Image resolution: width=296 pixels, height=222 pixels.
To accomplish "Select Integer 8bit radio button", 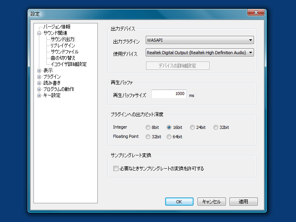I will pyautogui.click(x=148, y=127).
